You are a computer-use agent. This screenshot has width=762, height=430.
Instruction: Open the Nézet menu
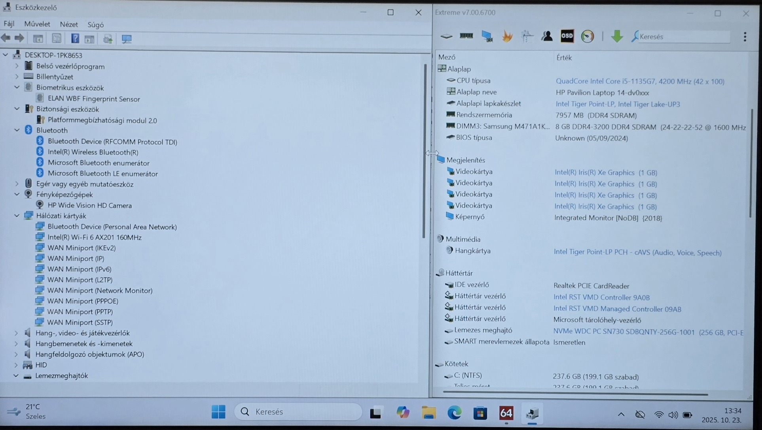pos(69,24)
